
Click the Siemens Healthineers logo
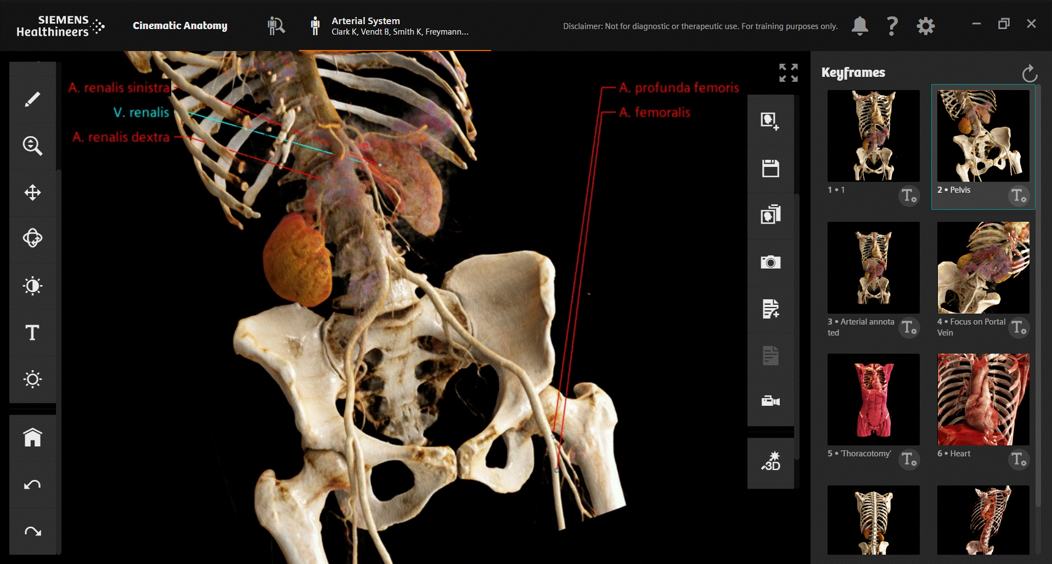coord(60,26)
